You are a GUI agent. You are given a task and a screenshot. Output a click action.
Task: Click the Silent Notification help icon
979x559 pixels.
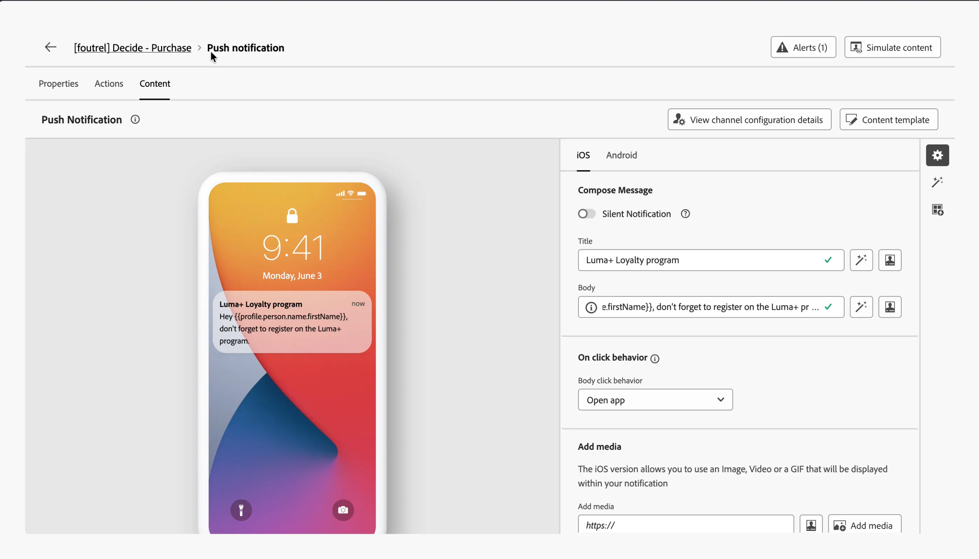point(685,214)
